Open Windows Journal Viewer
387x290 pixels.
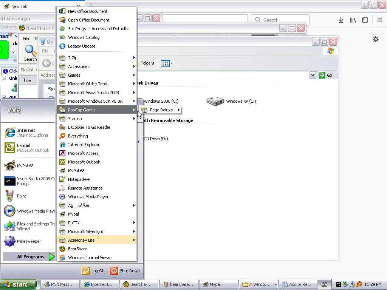point(97,258)
